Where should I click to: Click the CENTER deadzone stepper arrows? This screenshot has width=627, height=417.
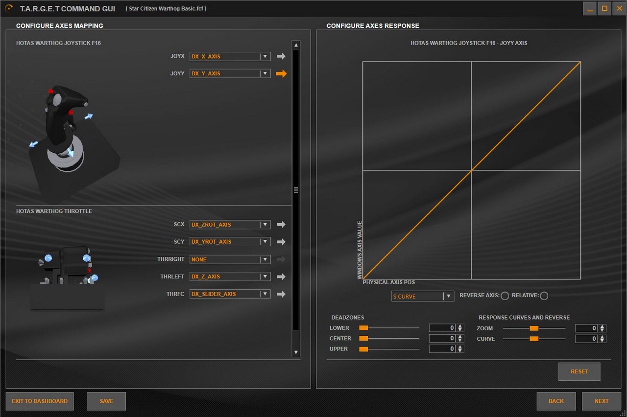click(x=460, y=338)
